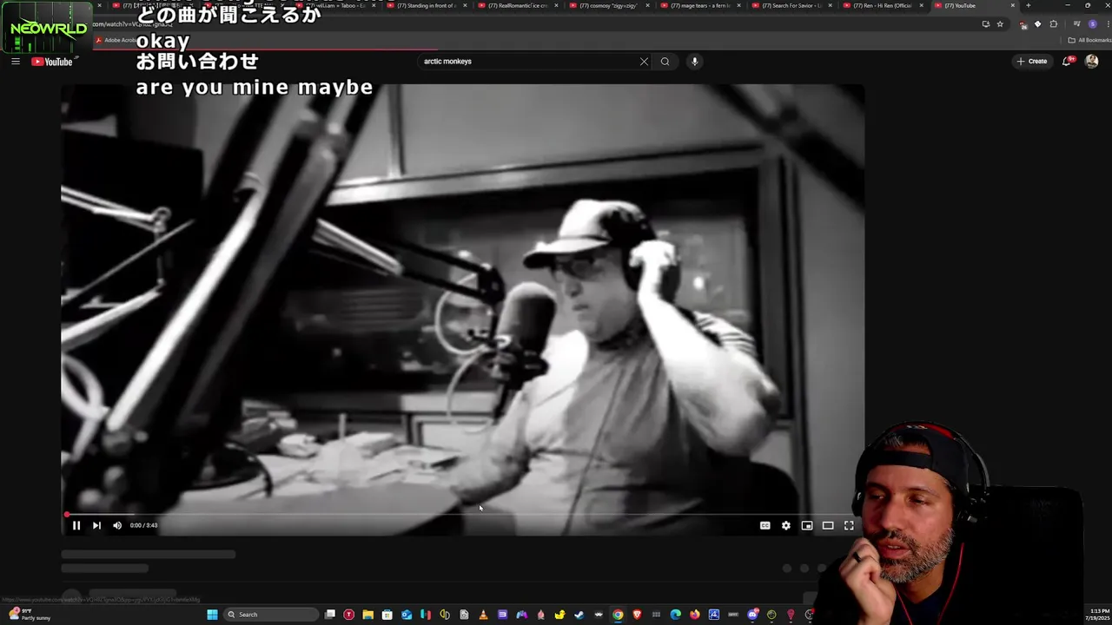Run the search with the magnifier button
Image resolution: width=1112 pixels, height=625 pixels.
click(665, 62)
